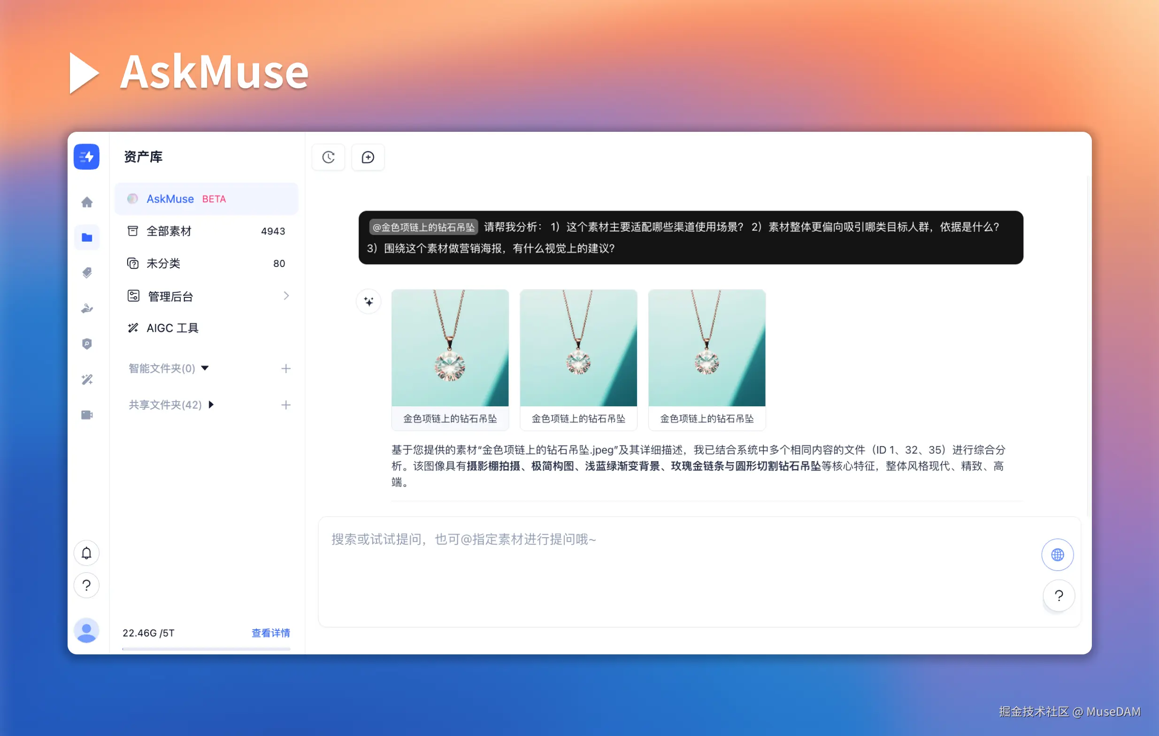Start a new chat via the plus-bubble icon
Viewport: 1159px width, 736px height.
tap(368, 157)
